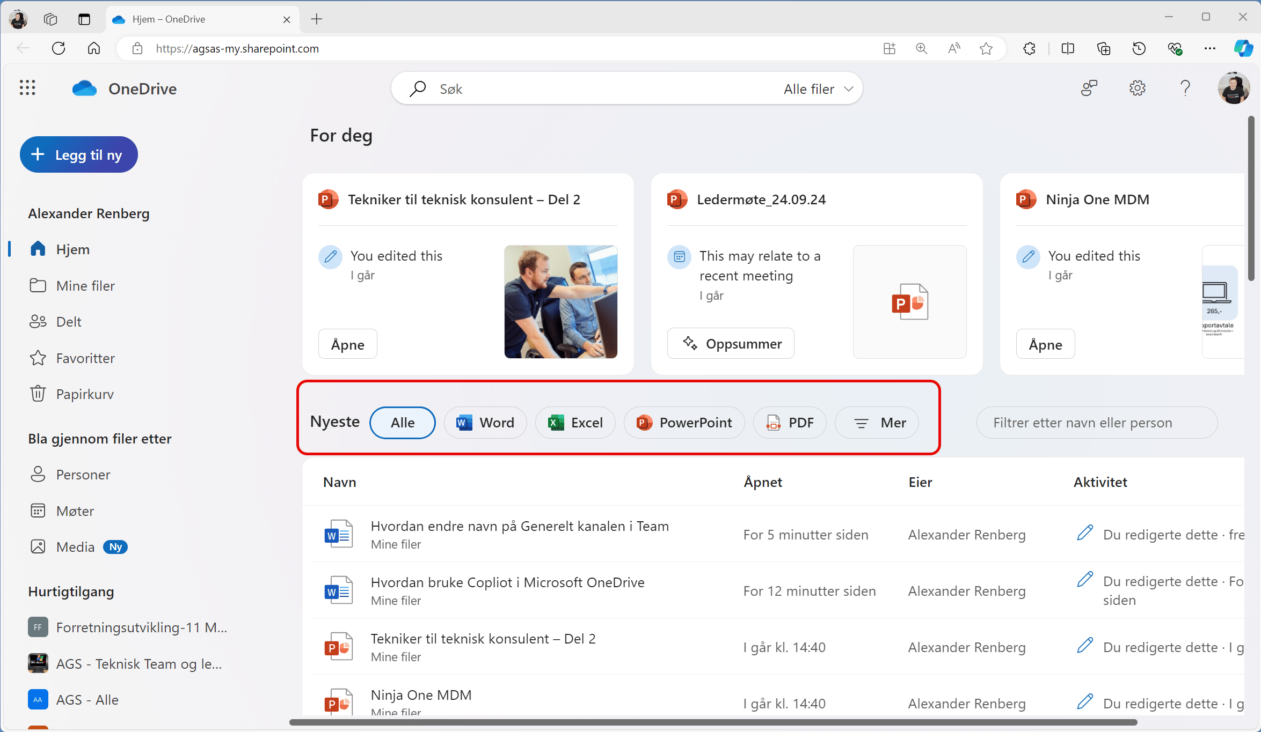The image size is (1261, 732).
Task: Open the Alle filer search scope dropdown
Action: (818, 89)
